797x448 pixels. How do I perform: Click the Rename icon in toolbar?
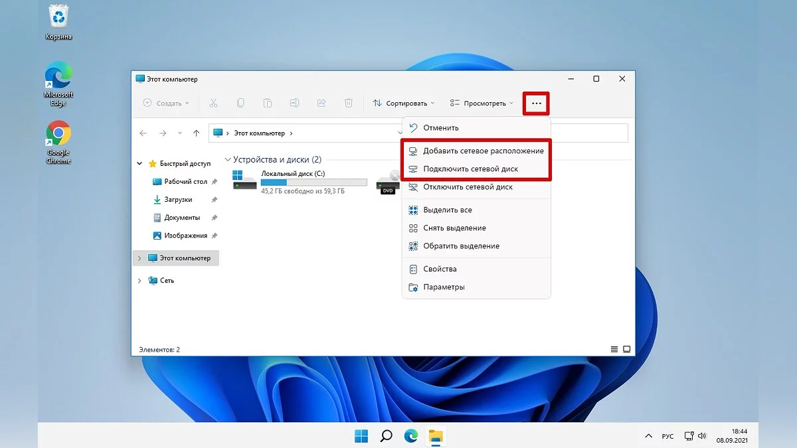point(294,104)
